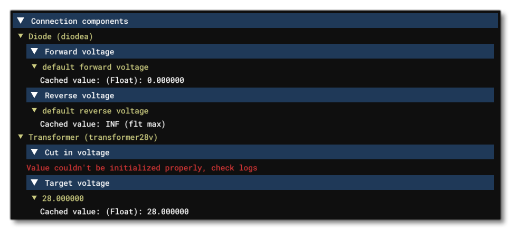Screen dimensions: 511x230
Task: Select the Diode (diodea) label
Action: pos(61,36)
